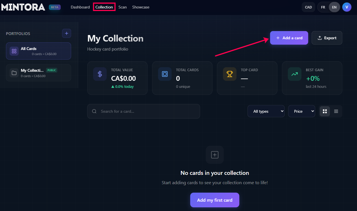Switch language to EN
The image size is (357, 211).
334,7
